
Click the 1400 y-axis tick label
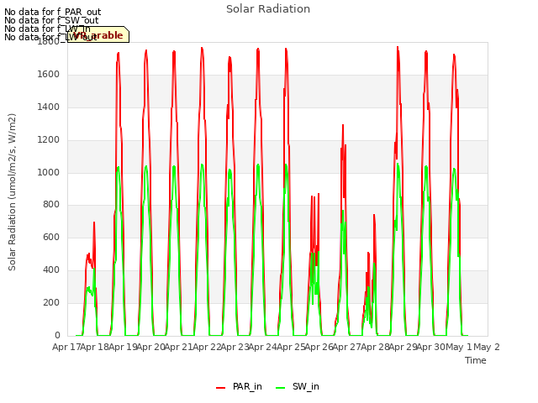49,107
